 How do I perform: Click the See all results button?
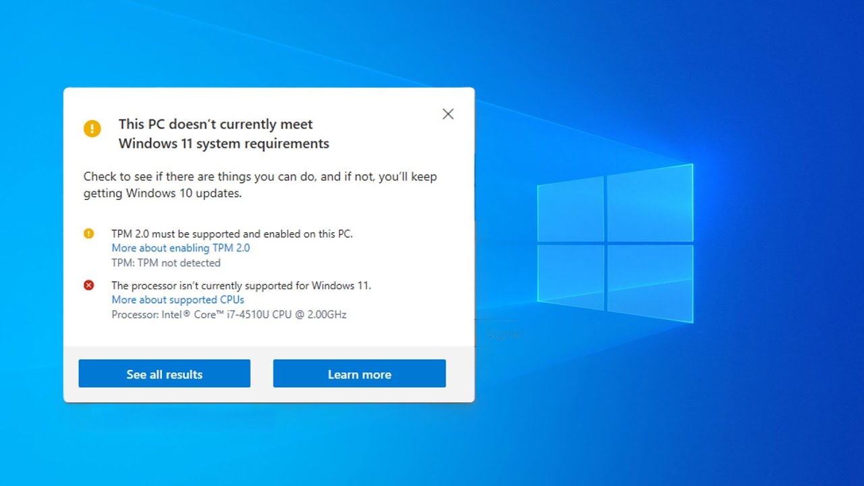[x=164, y=374]
